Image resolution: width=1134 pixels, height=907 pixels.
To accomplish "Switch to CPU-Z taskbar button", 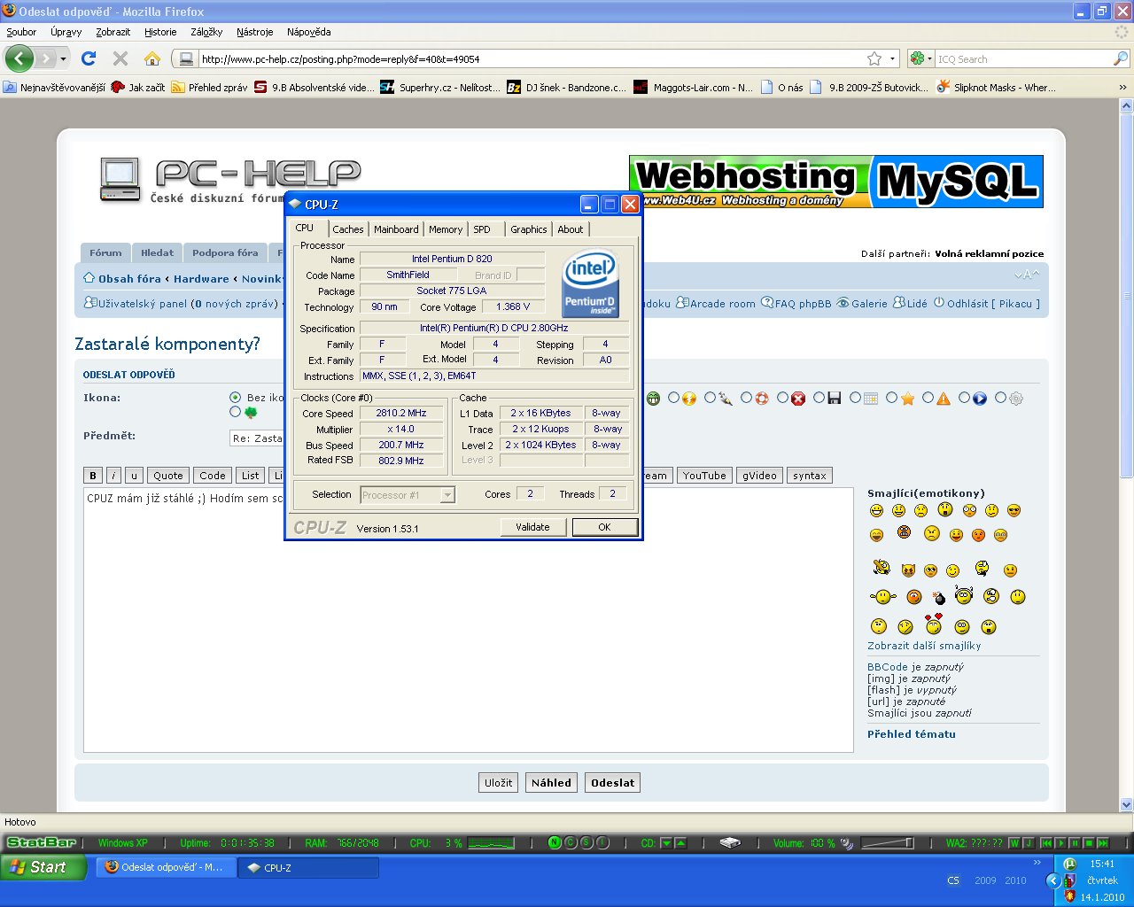I will click(308, 867).
